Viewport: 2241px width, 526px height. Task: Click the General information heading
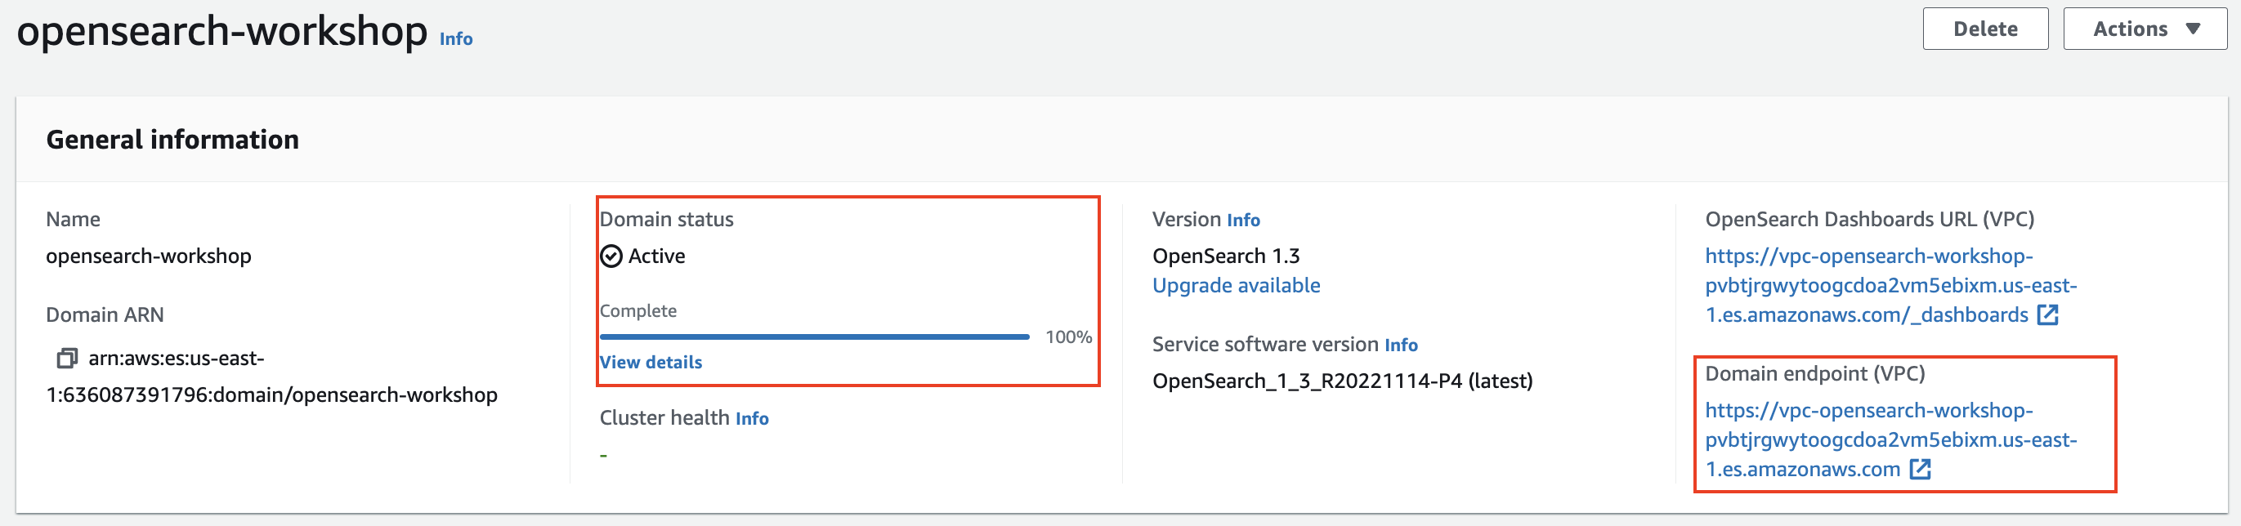pyautogui.click(x=172, y=140)
